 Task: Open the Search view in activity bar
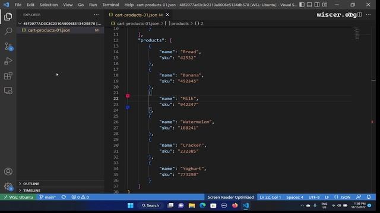coord(8,31)
